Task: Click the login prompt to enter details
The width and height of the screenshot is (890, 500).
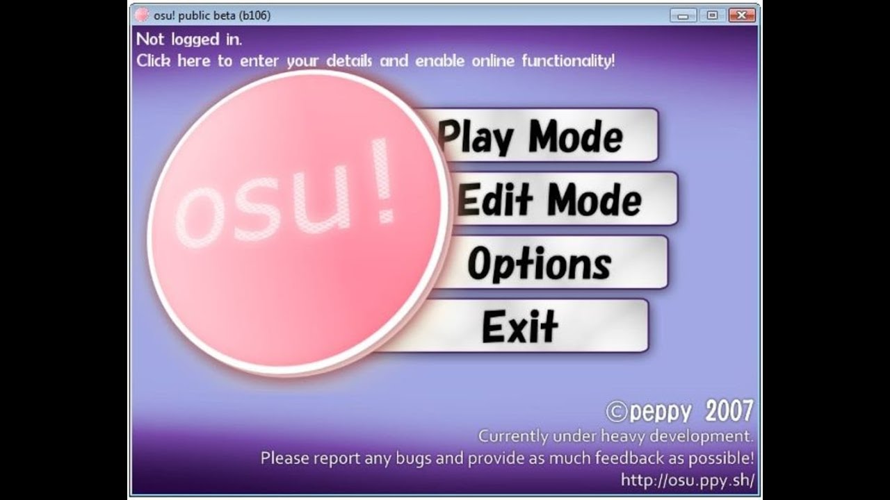Action: pyautogui.click(x=375, y=60)
